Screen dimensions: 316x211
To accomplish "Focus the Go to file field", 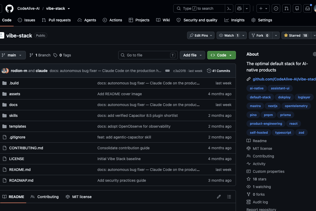I will click(148, 55).
